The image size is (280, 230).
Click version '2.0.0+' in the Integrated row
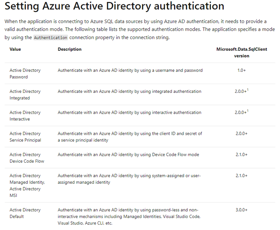point(241,91)
